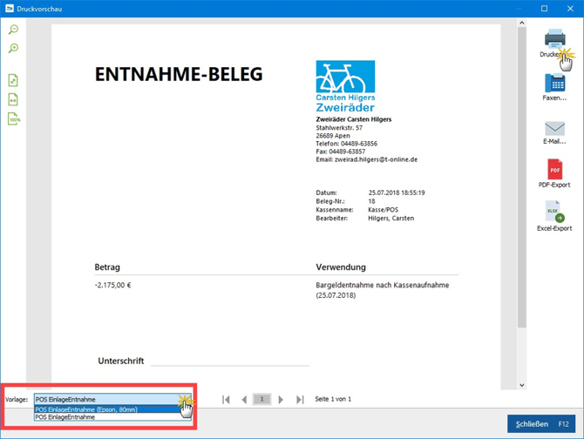Click the zoom in magnifier icon
584x439 pixels.
[14, 49]
